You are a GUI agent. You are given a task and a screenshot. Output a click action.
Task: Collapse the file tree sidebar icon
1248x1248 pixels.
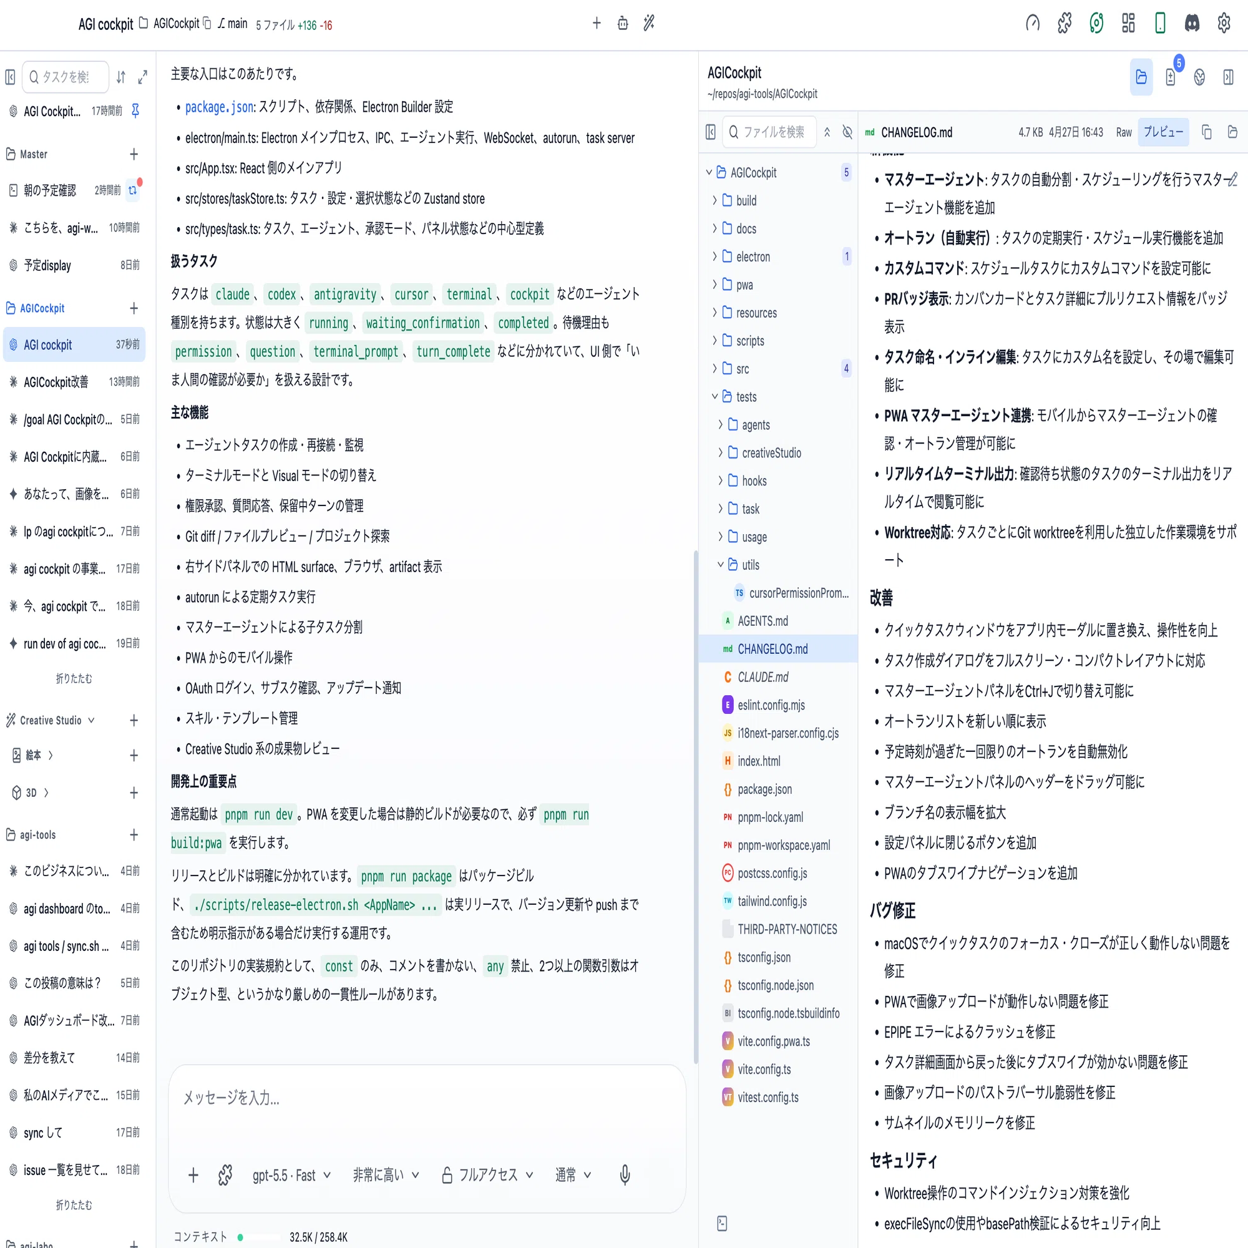click(x=711, y=132)
